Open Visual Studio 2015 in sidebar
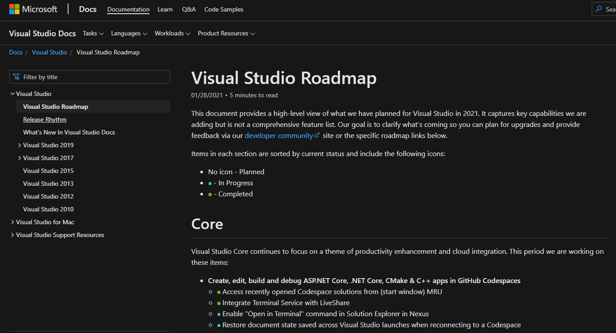 coord(48,171)
